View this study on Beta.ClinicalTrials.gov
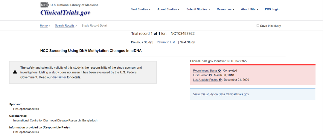323x134 pixels. 221,94
